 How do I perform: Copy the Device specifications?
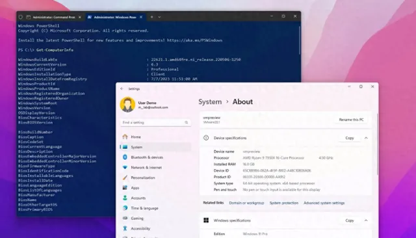[350, 138]
